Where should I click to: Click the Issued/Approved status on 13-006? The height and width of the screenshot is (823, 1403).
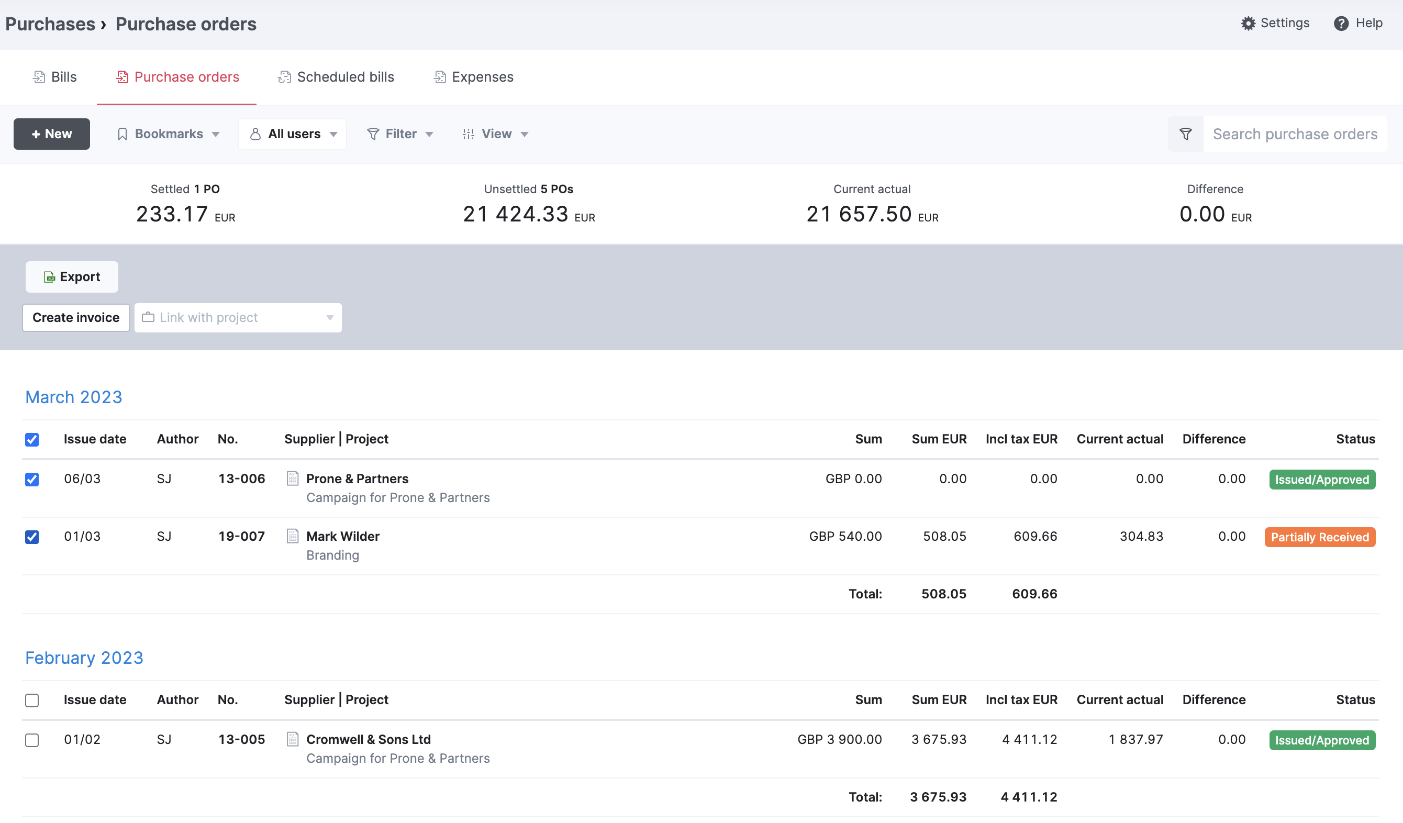point(1322,480)
